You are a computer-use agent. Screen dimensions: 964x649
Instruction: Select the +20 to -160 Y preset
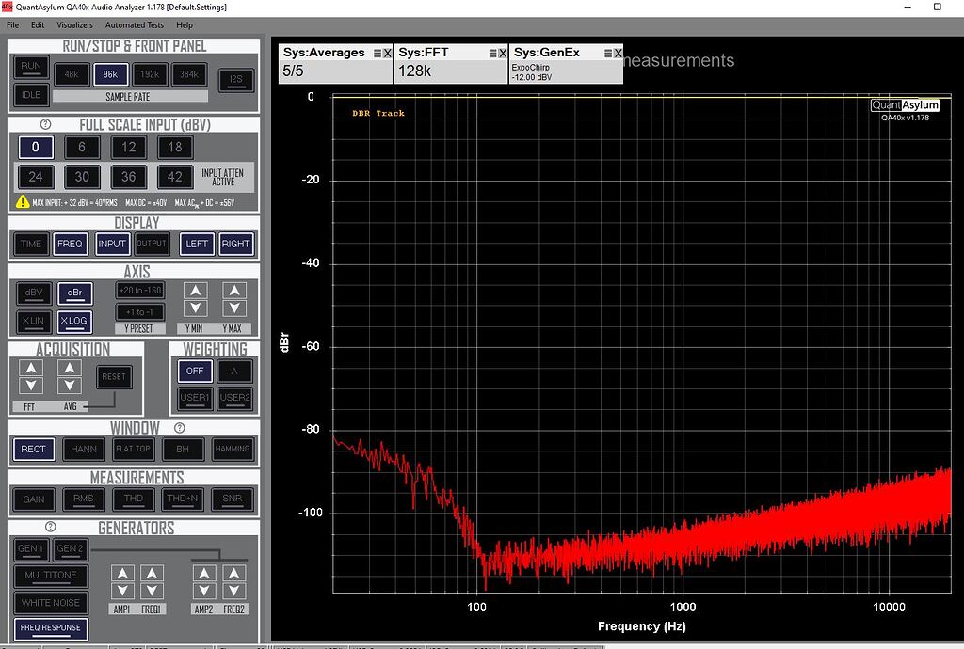click(139, 290)
